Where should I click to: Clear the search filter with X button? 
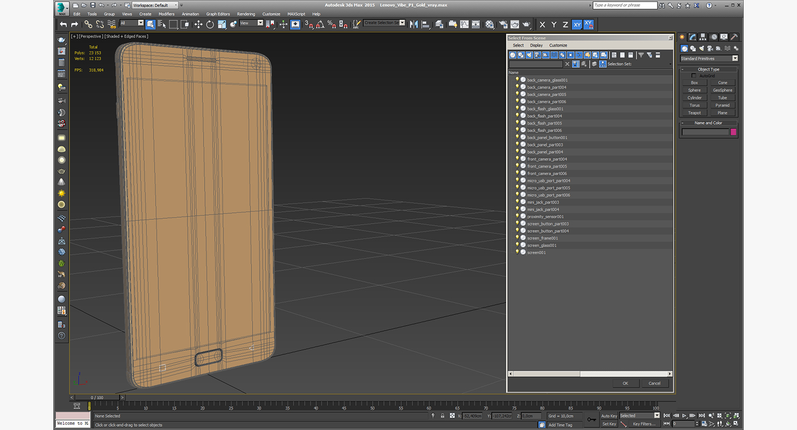567,64
